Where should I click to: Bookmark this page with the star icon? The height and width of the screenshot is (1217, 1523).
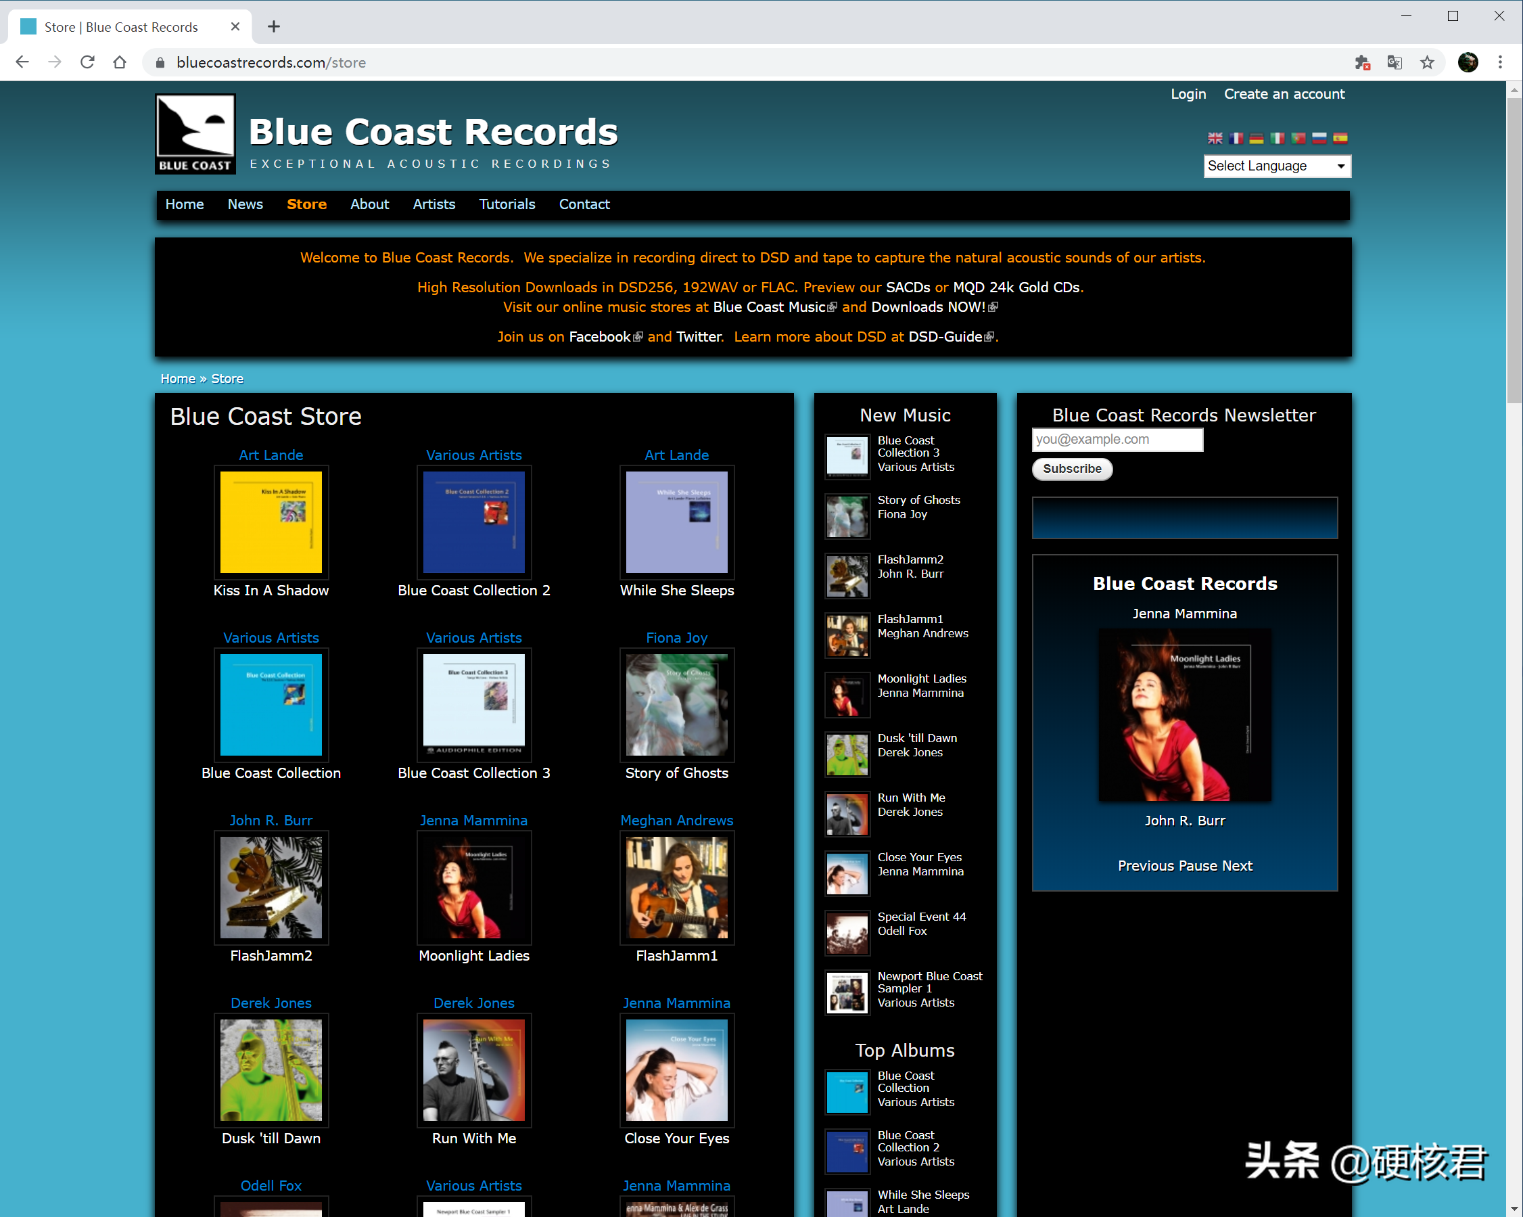tap(1427, 62)
